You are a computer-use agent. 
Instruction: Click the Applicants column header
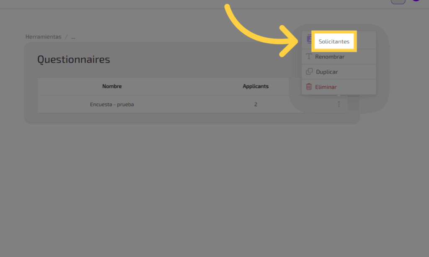(x=256, y=86)
